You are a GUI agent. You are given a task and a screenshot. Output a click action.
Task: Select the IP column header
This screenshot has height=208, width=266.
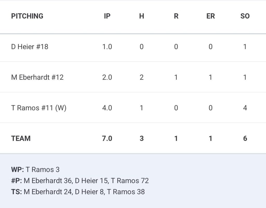(107, 16)
